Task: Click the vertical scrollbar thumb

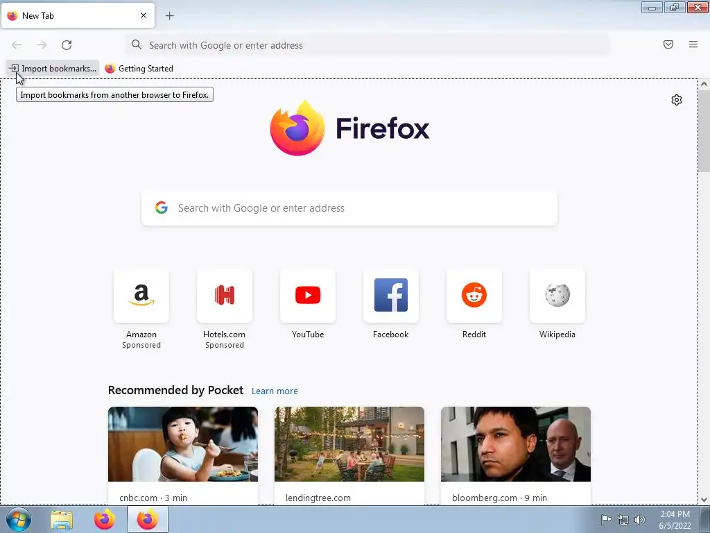Action: (704, 131)
